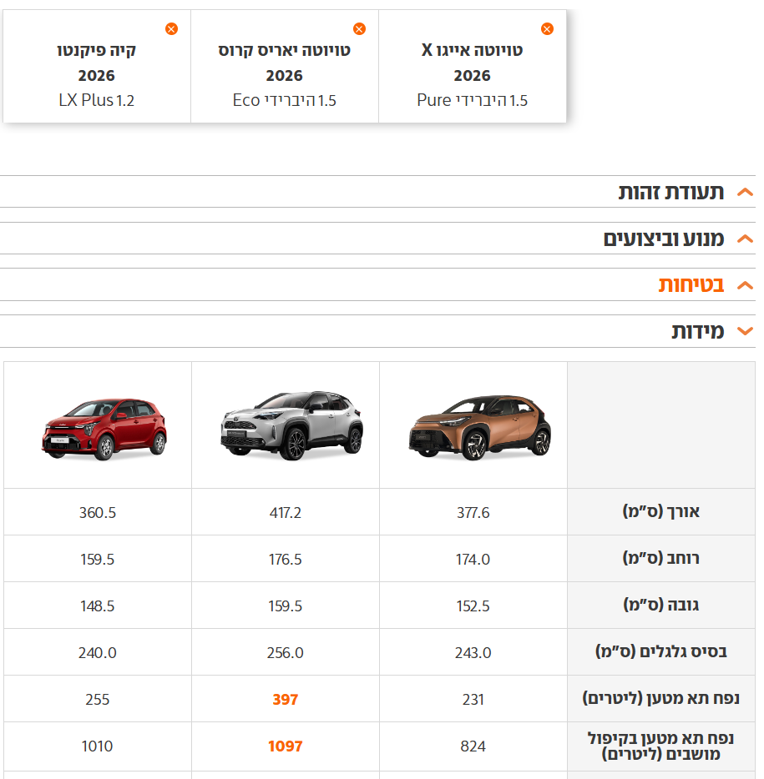Open the קיה פיקנטו 2026 title
This screenshot has height=779, width=764.
point(96,63)
